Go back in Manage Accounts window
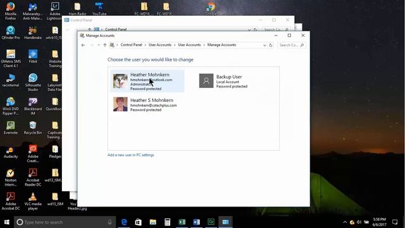This screenshot has width=405, height=228. (83, 45)
